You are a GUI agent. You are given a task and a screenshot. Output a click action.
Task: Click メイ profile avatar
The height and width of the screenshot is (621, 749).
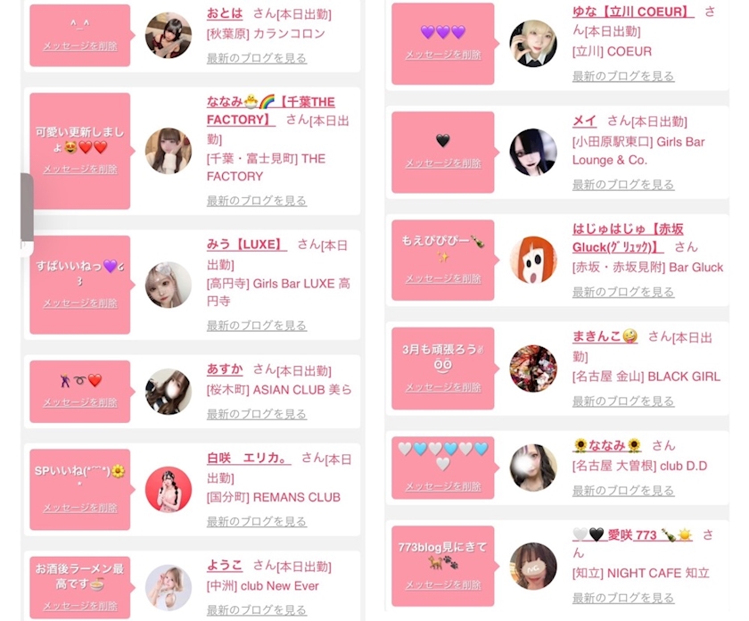[533, 152]
